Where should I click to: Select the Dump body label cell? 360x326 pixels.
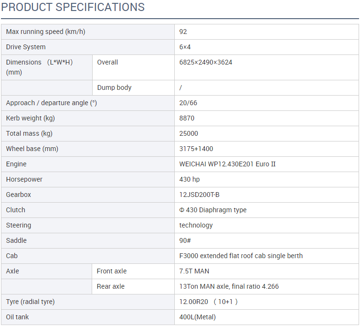133,87
